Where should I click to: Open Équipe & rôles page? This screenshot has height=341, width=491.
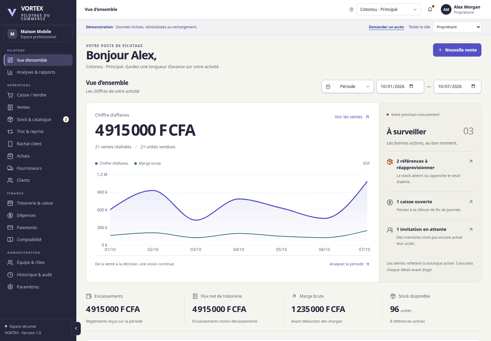coord(38,263)
